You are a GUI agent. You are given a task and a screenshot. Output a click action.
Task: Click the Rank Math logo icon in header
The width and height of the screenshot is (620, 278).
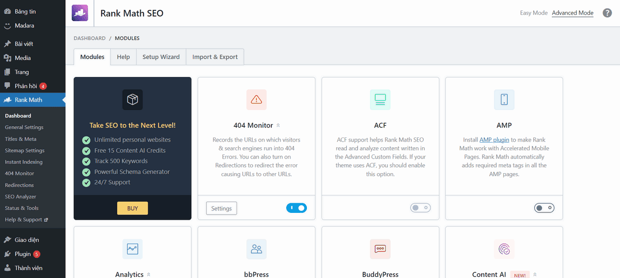pyautogui.click(x=80, y=12)
